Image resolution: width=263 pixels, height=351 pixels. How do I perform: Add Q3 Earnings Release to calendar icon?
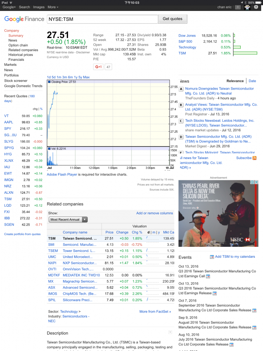(x=214, y=293)
